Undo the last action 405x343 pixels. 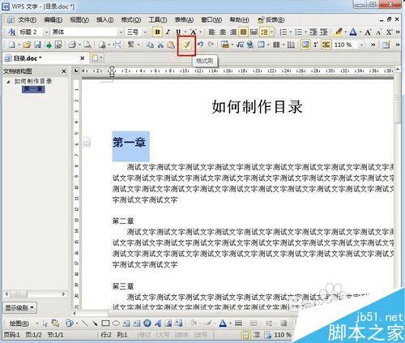pyautogui.click(x=200, y=45)
